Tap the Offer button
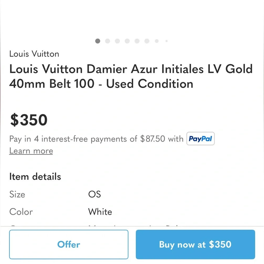Screen dimensions: 264x264 pyautogui.click(x=69, y=244)
